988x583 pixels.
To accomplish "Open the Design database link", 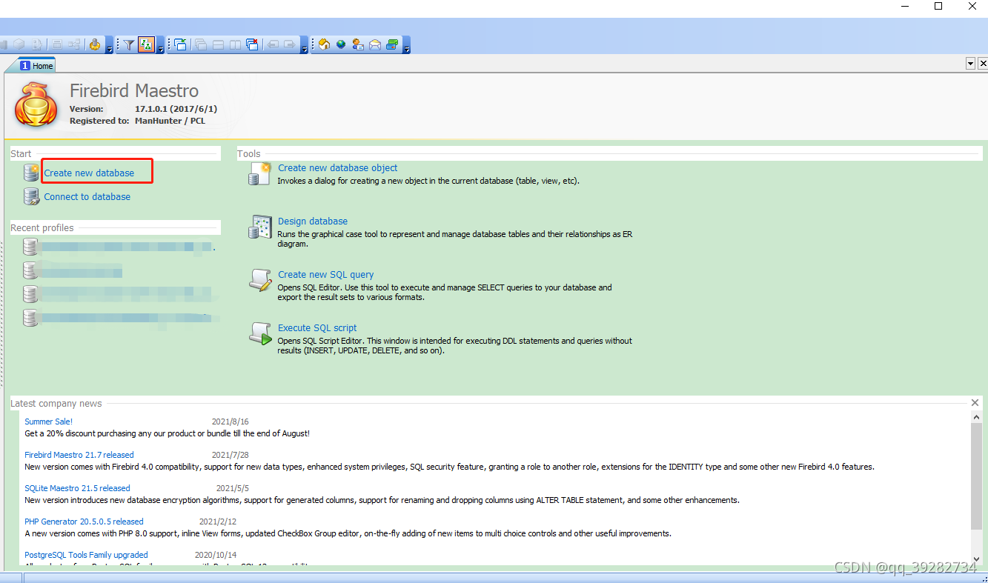I will click(312, 221).
